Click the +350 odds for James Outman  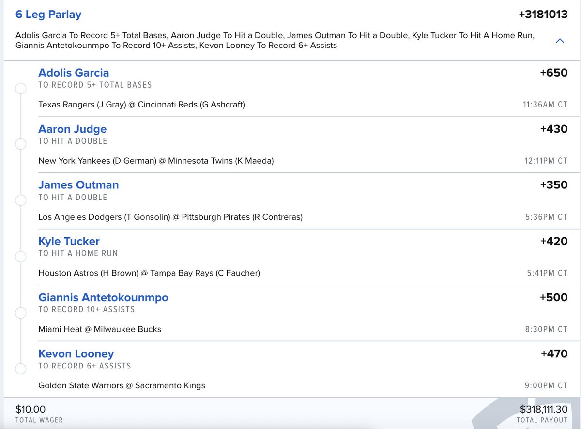point(554,185)
